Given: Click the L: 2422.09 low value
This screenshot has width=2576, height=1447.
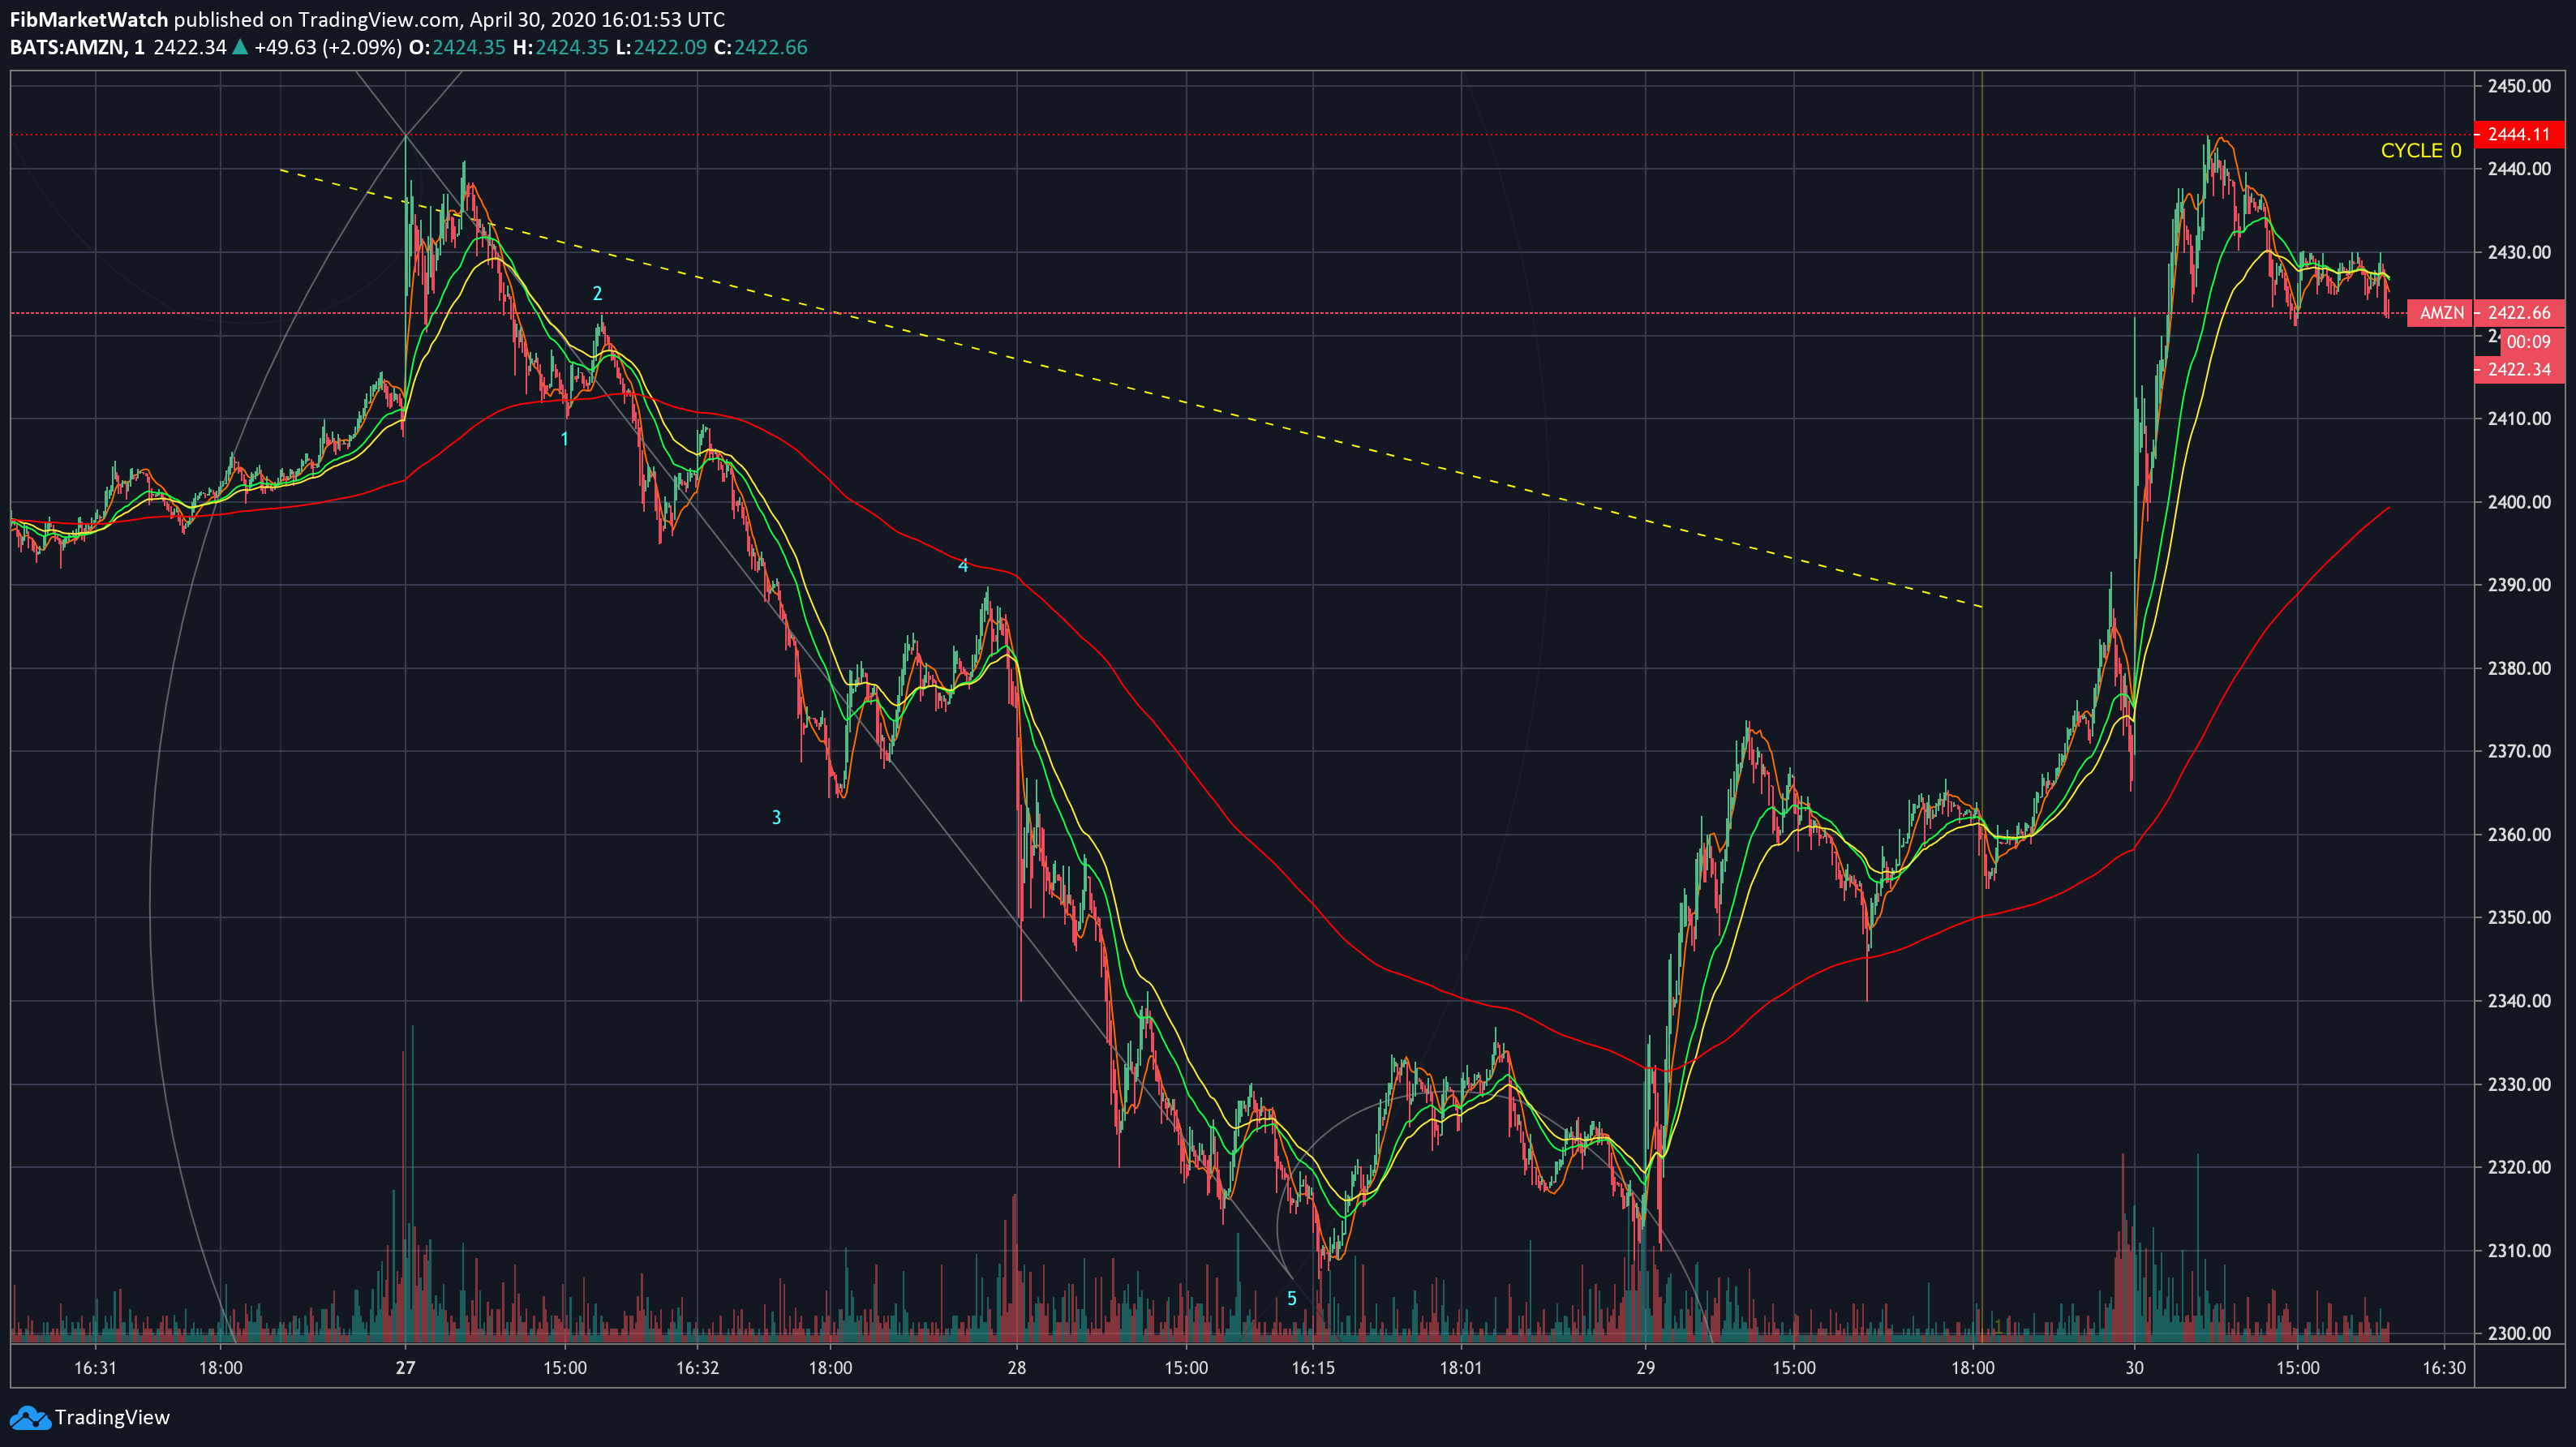Looking at the screenshot, I should pyautogui.click(x=661, y=47).
